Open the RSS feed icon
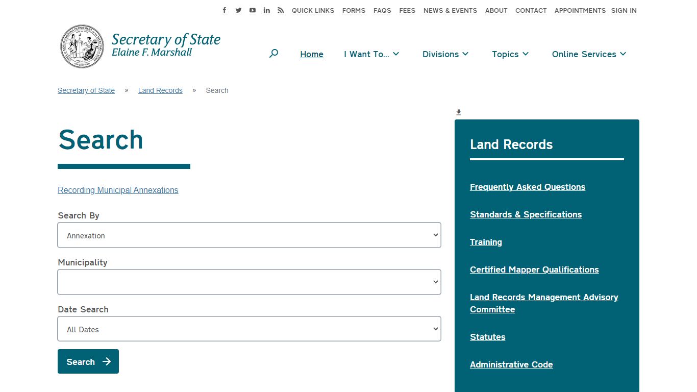The image size is (697, 392). [281, 10]
